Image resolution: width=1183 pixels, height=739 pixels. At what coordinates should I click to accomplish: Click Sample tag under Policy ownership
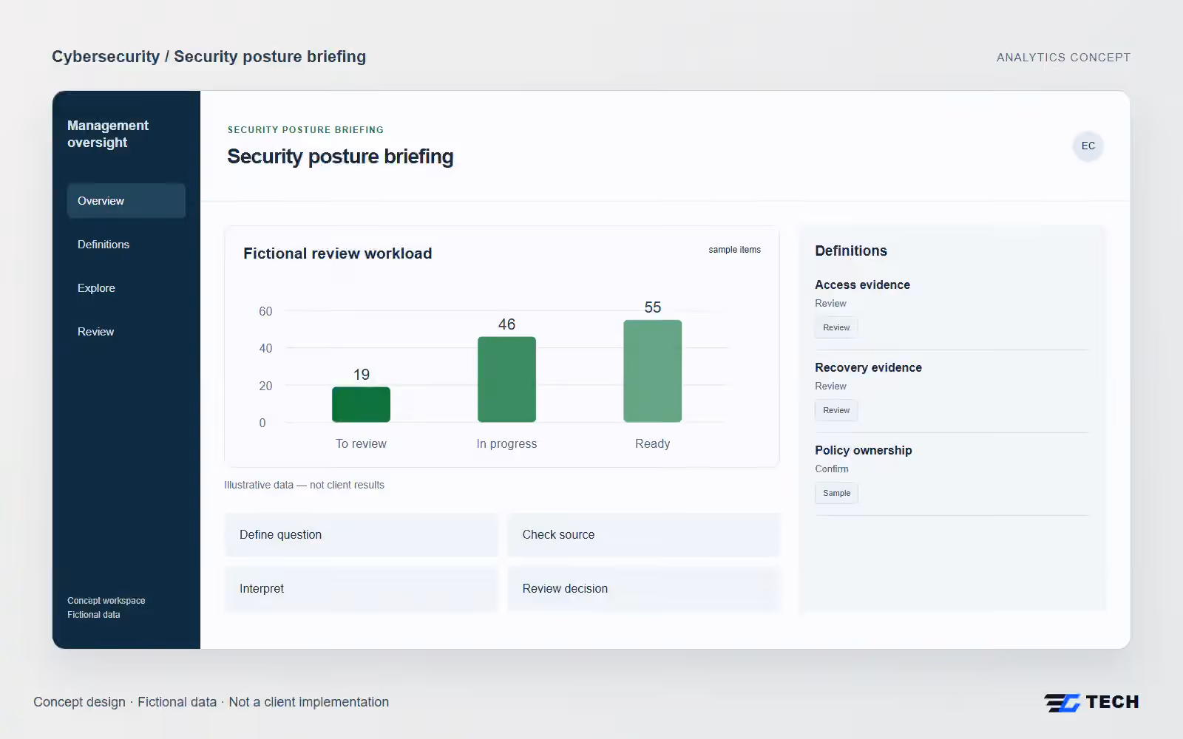tap(836, 493)
